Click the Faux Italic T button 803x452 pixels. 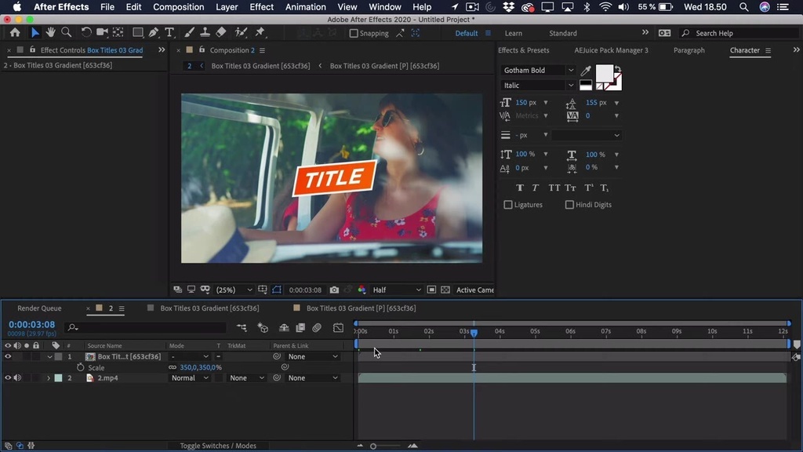(535, 188)
